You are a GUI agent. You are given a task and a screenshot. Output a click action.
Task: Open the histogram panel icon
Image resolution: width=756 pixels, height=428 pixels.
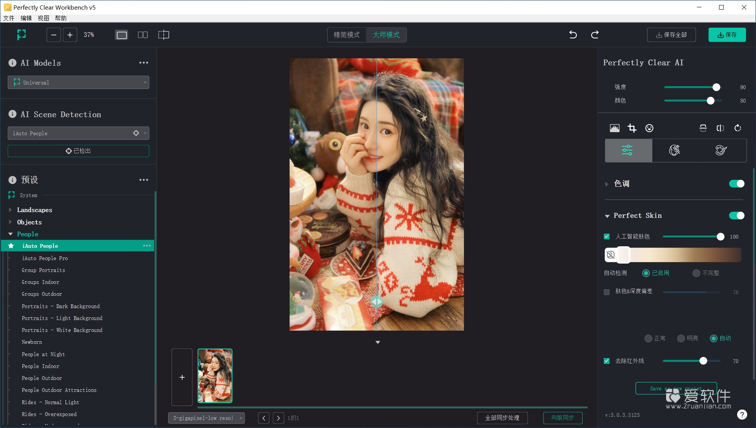click(x=614, y=128)
